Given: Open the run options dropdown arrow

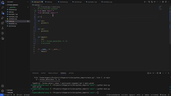Looking at the screenshot, I should pos(147,2).
